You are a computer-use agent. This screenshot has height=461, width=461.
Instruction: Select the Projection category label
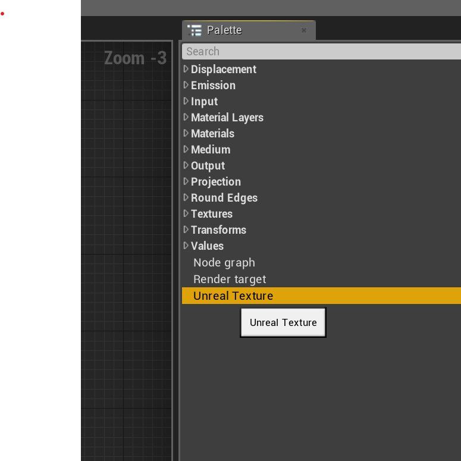pyautogui.click(x=216, y=181)
